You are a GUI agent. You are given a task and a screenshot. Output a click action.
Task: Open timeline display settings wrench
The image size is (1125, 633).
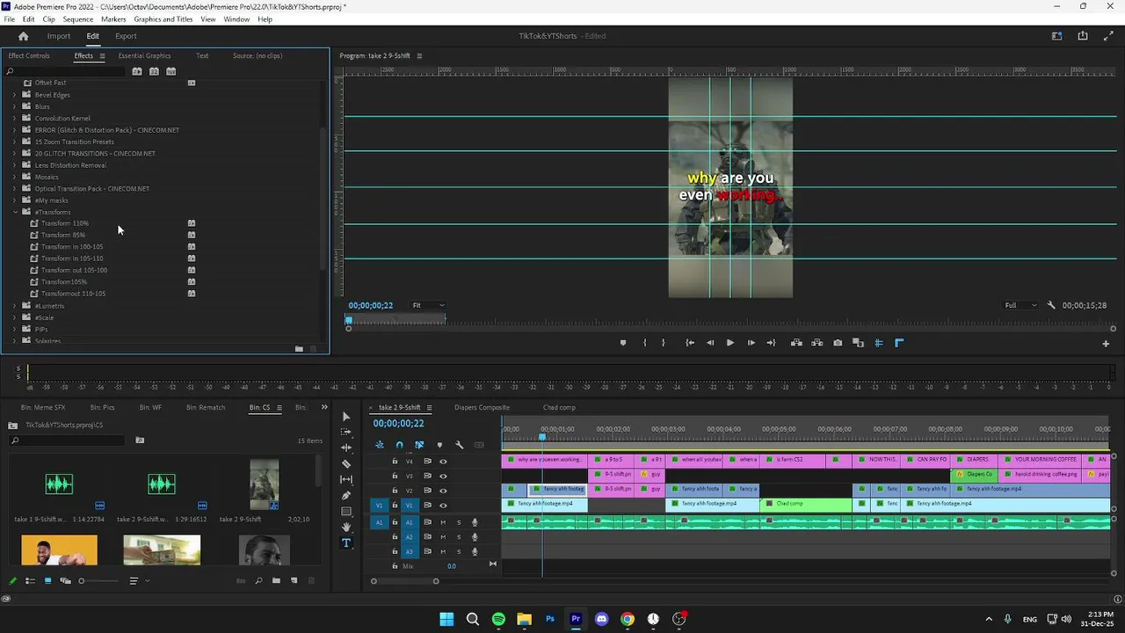(459, 445)
